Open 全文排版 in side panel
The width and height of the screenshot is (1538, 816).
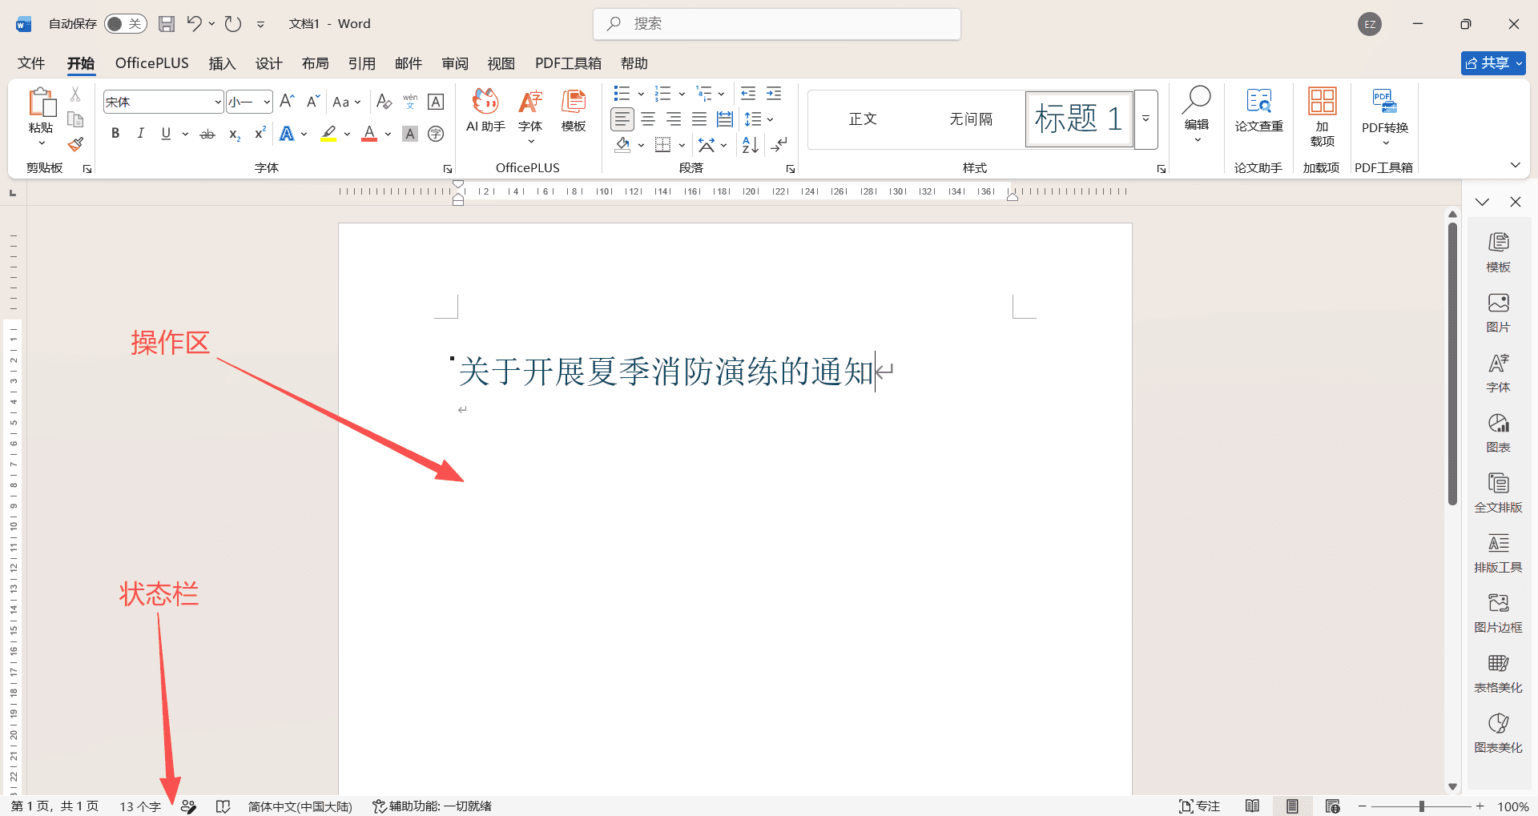(1498, 492)
